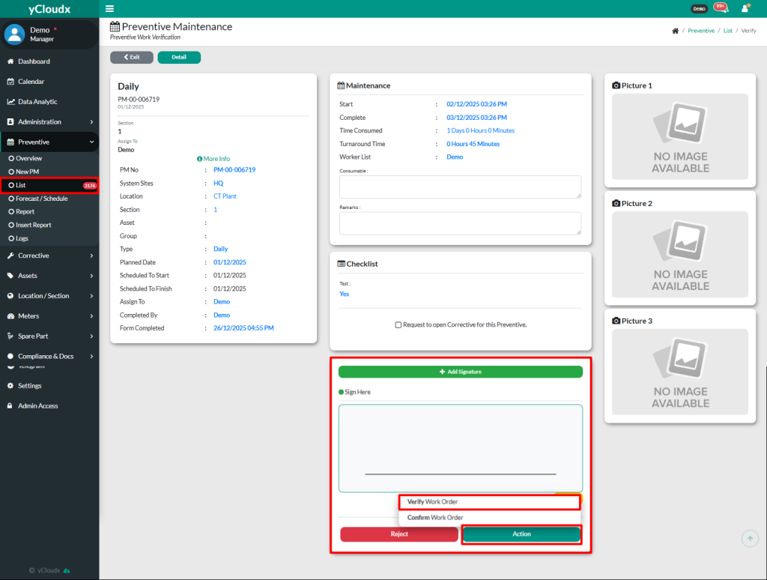
Task: Open the notifications bubble with 99+ badge
Action: click(x=721, y=8)
